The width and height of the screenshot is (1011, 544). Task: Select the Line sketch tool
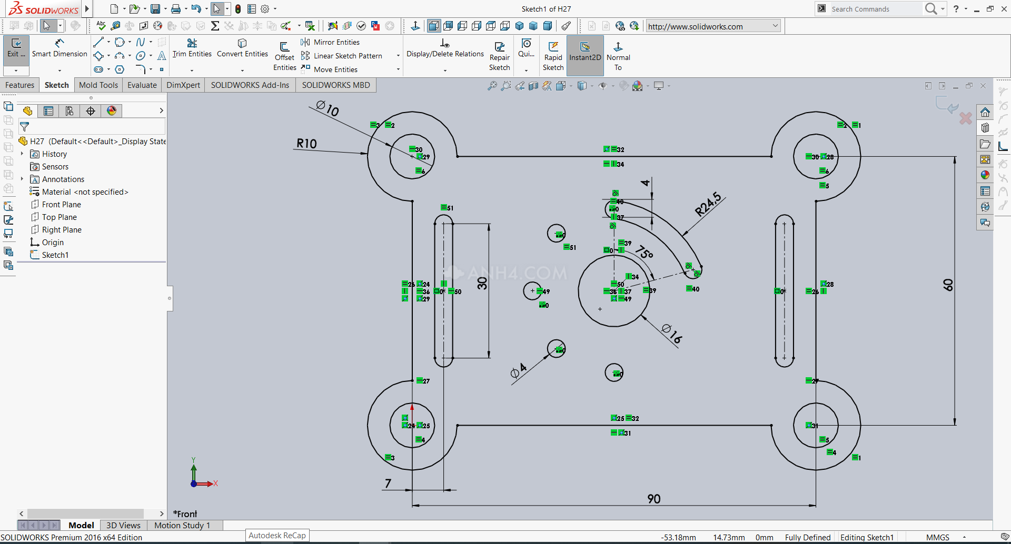(98, 42)
